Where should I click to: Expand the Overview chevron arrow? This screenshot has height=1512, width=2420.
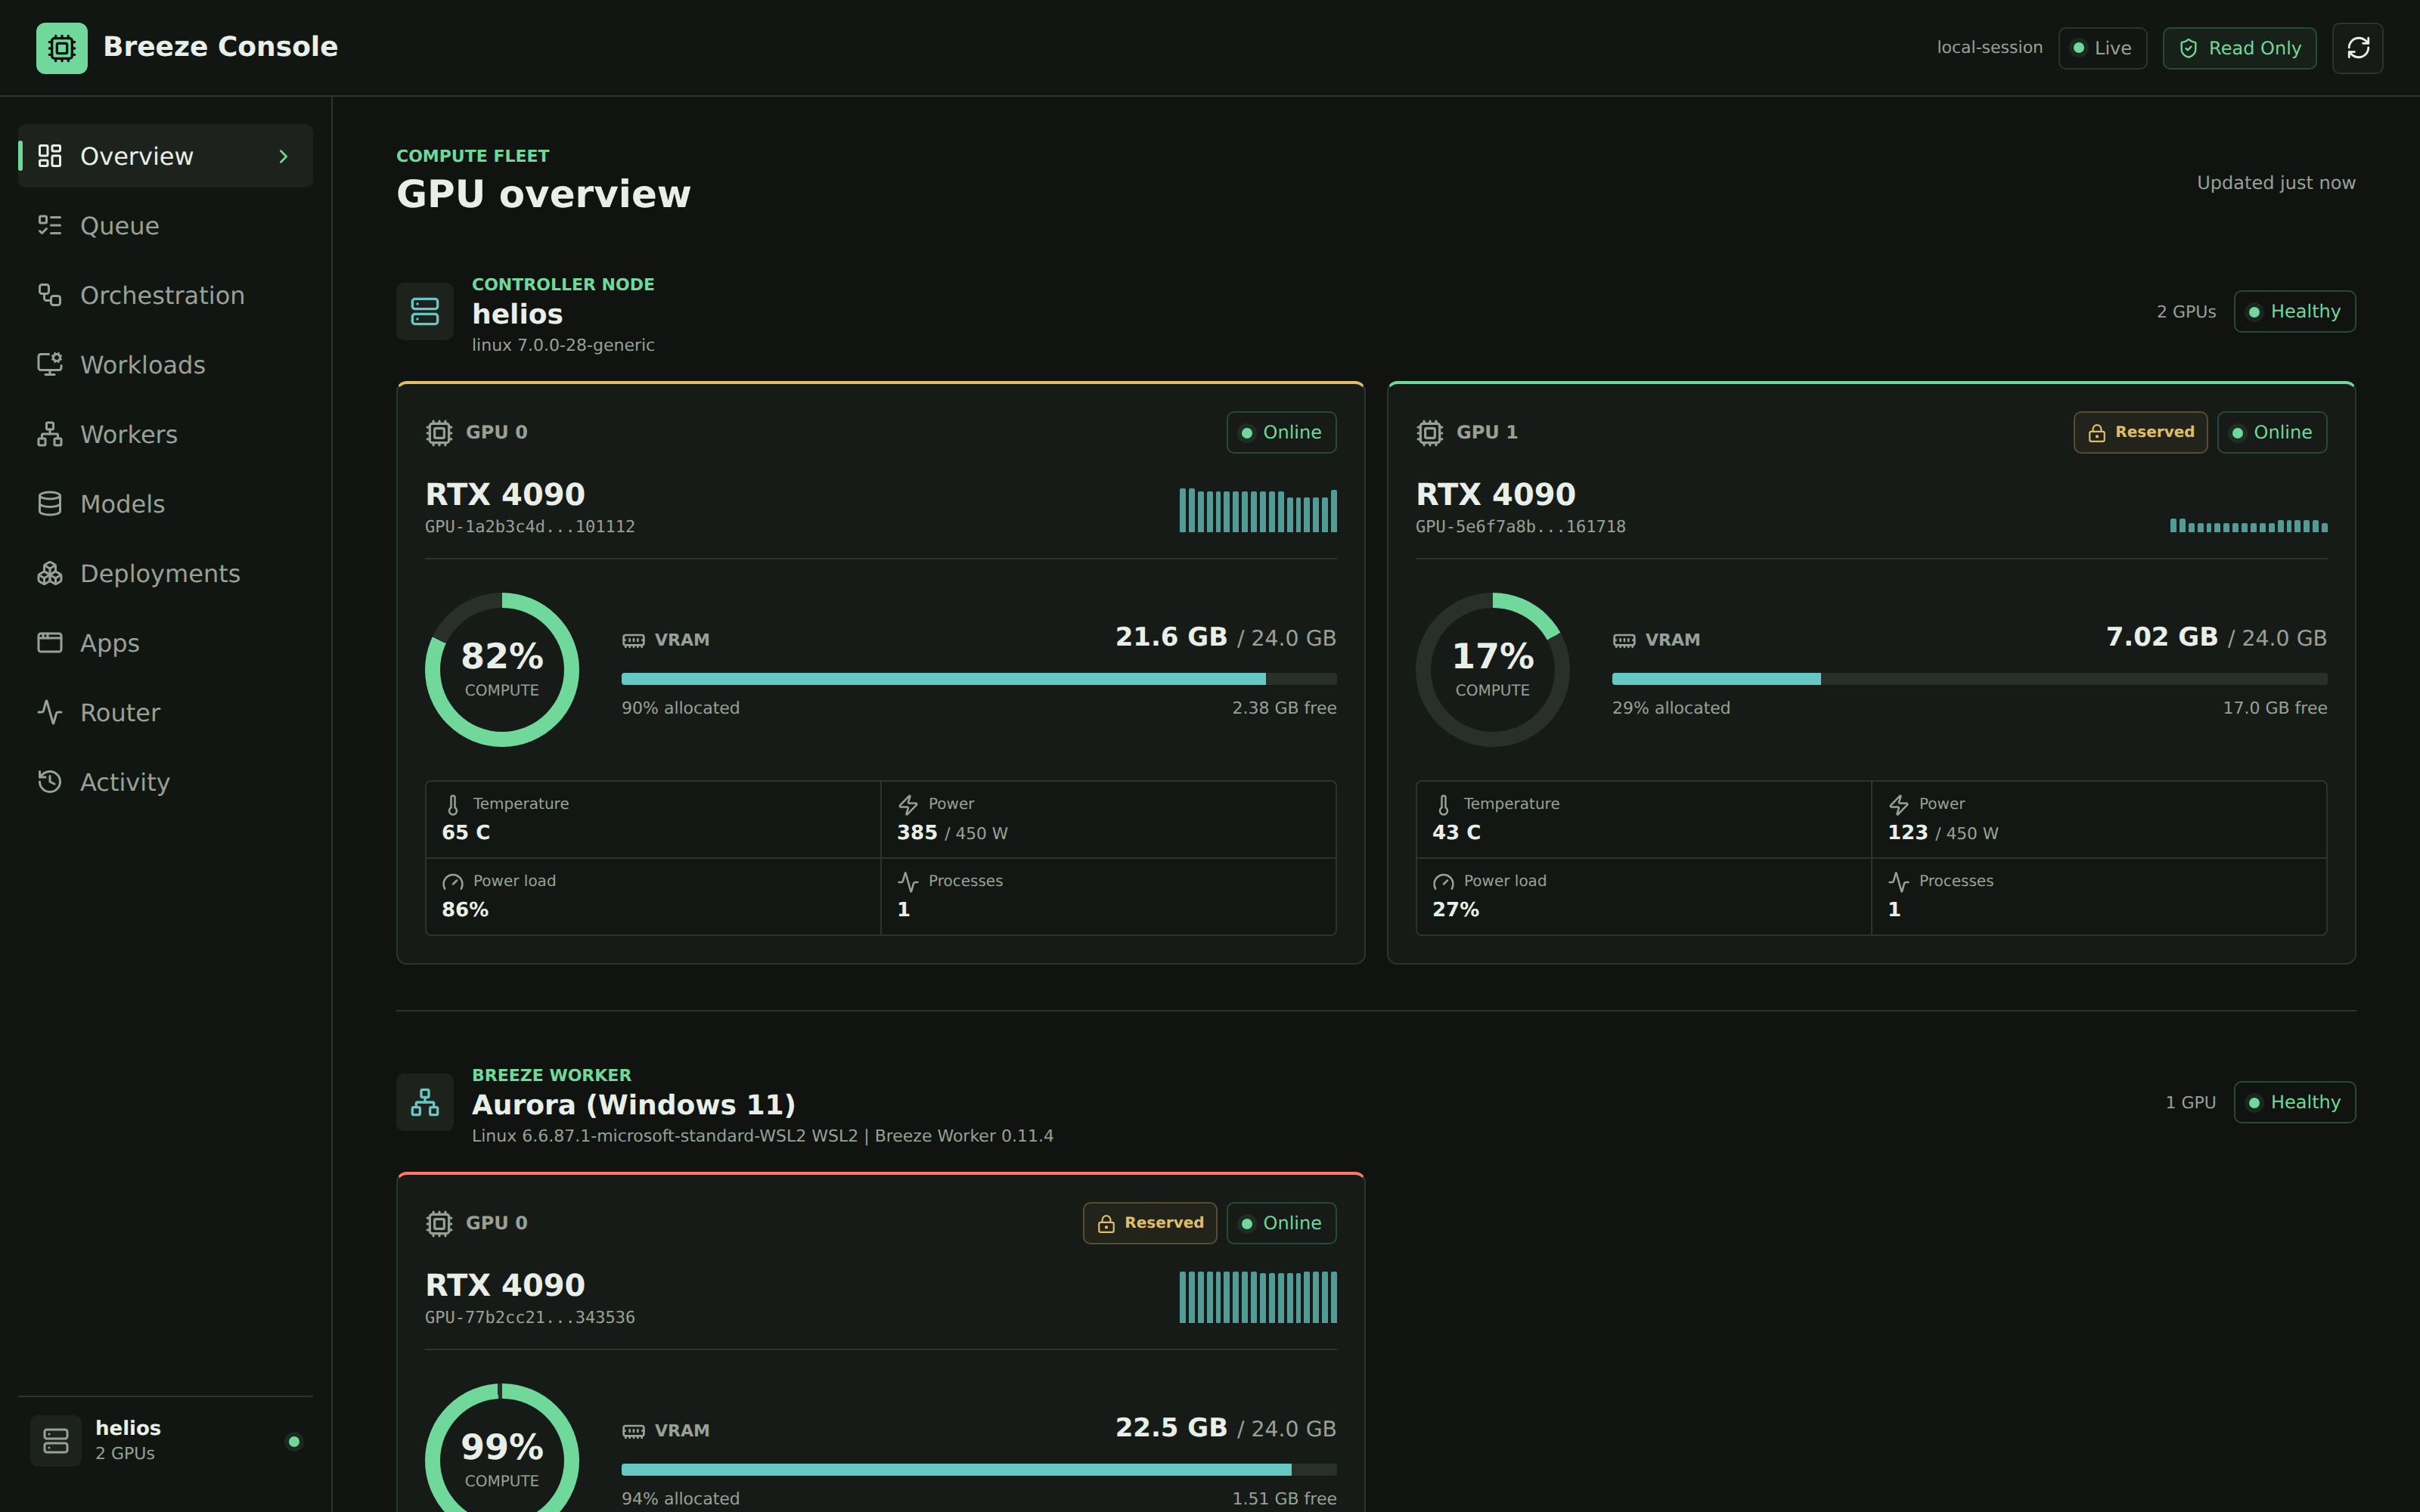click(x=284, y=156)
